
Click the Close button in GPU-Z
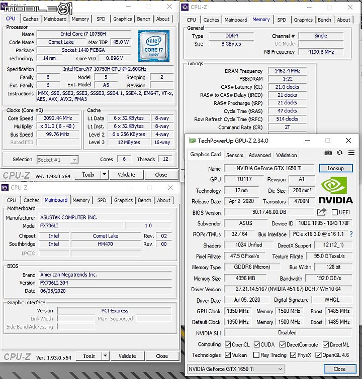339,369
